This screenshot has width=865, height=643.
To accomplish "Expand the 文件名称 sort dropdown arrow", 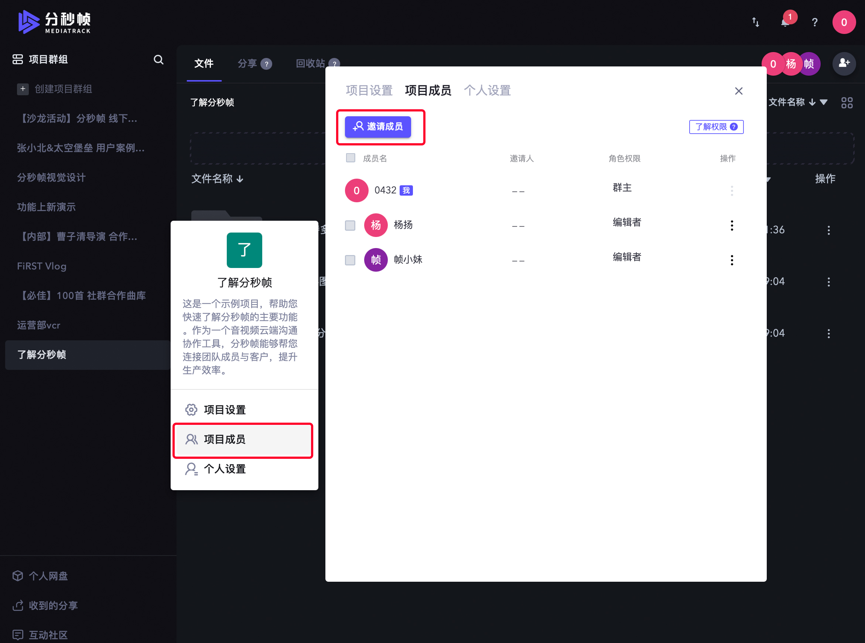I will click(x=823, y=102).
